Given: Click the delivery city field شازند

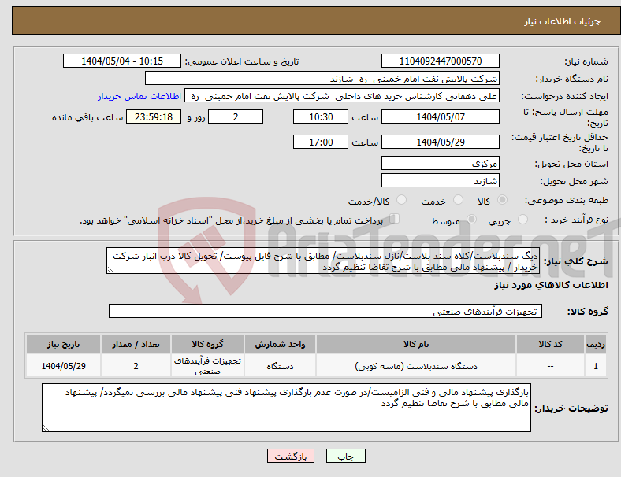Looking at the screenshot, I should click(440, 181).
